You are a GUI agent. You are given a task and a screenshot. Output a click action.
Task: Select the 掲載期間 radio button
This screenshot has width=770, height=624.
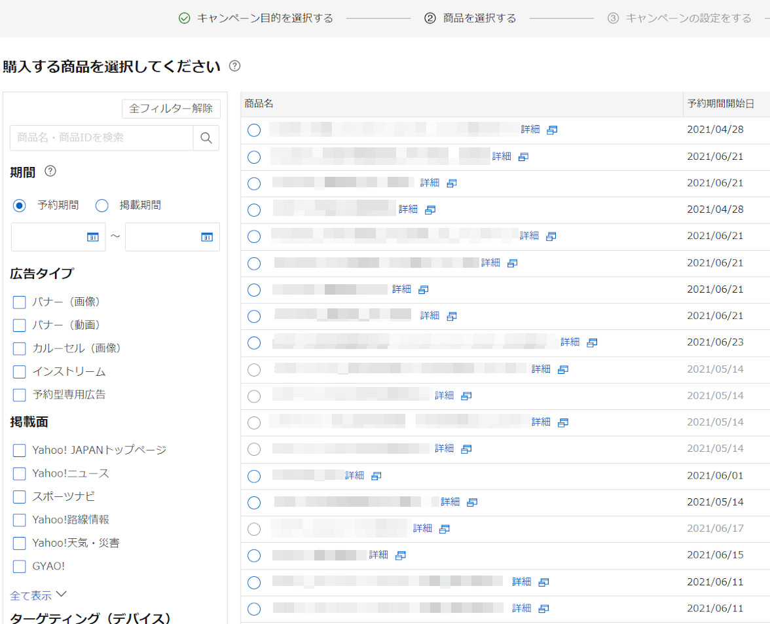(x=102, y=206)
